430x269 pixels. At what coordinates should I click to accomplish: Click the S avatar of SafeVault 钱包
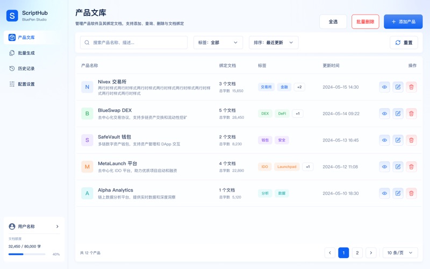(87, 140)
